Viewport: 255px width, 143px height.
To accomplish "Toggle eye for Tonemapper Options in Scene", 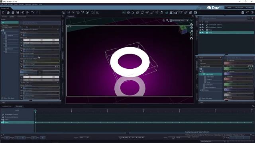I will 200,25.
